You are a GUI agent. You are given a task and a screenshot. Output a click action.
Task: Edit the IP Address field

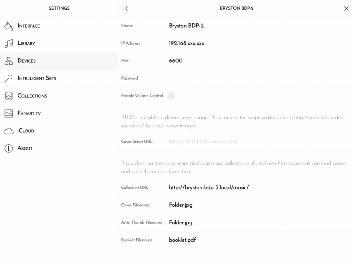pyautogui.click(x=236, y=43)
